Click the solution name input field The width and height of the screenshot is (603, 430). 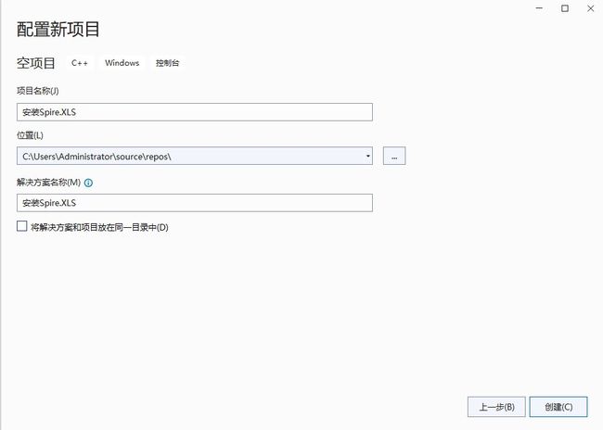coord(195,203)
